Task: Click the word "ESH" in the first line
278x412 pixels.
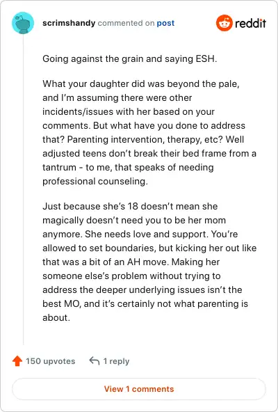Action: [206, 58]
